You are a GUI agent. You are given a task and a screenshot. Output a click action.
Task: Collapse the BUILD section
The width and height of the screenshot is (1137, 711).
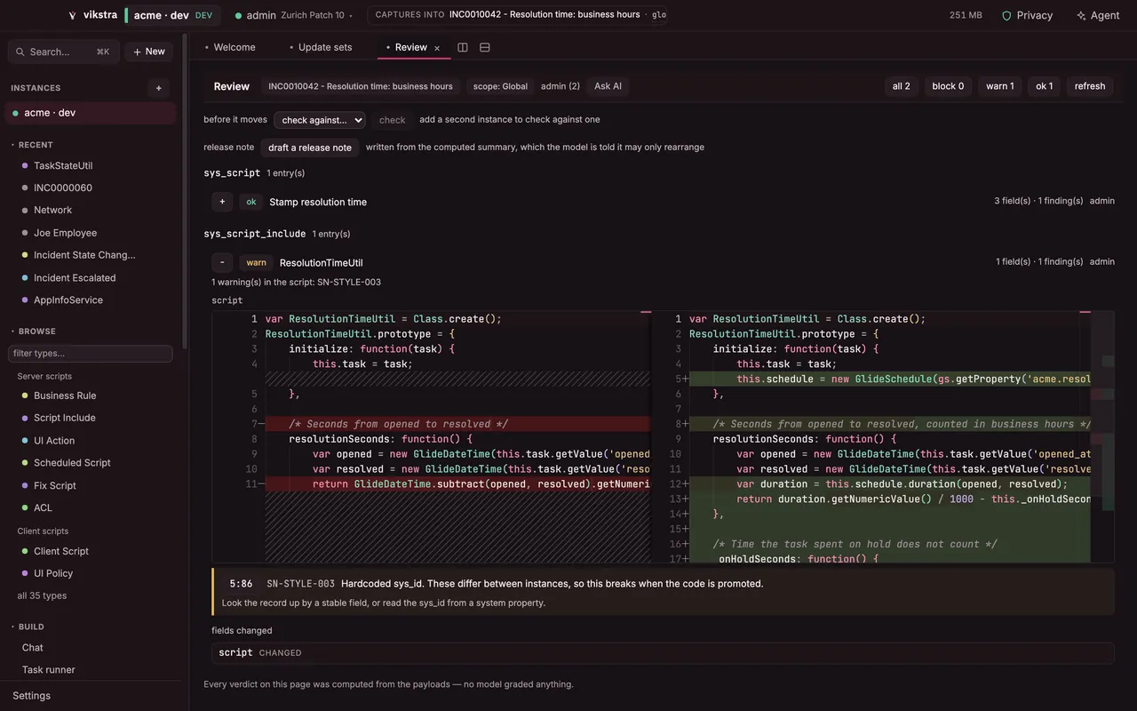tap(28, 627)
